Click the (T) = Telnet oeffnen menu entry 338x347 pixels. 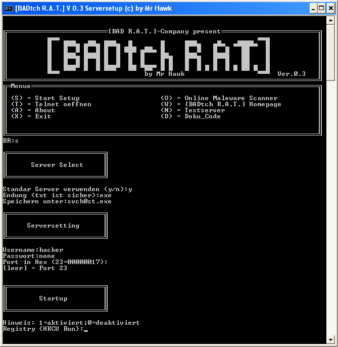click(x=51, y=104)
